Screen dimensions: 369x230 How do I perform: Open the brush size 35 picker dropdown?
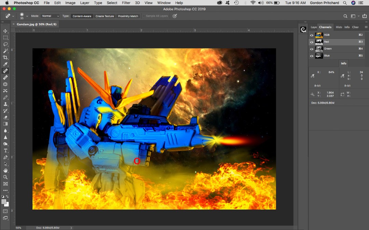(x=27, y=16)
